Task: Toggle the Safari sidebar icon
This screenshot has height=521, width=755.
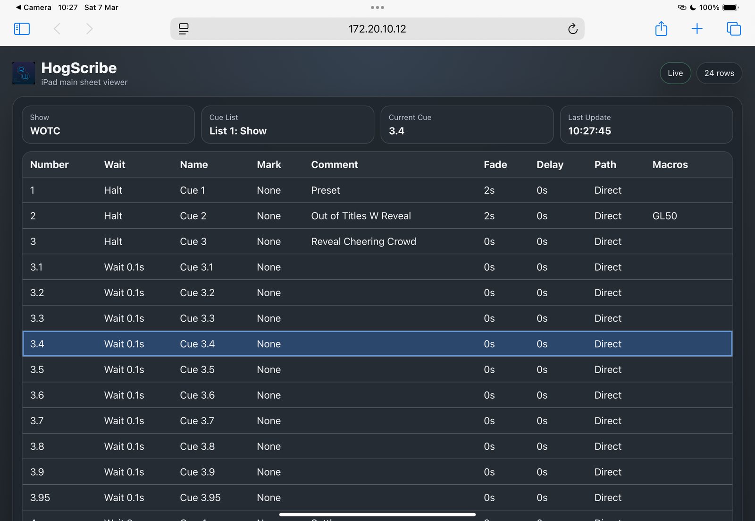Action: pyautogui.click(x=22, y=29)
